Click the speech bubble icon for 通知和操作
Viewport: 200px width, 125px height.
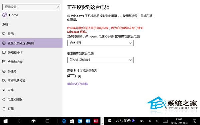[4, 52]
